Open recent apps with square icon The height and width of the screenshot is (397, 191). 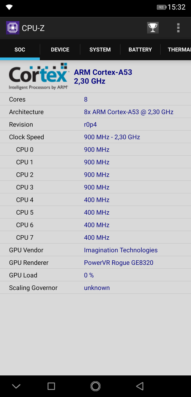[x=51, y=386]
